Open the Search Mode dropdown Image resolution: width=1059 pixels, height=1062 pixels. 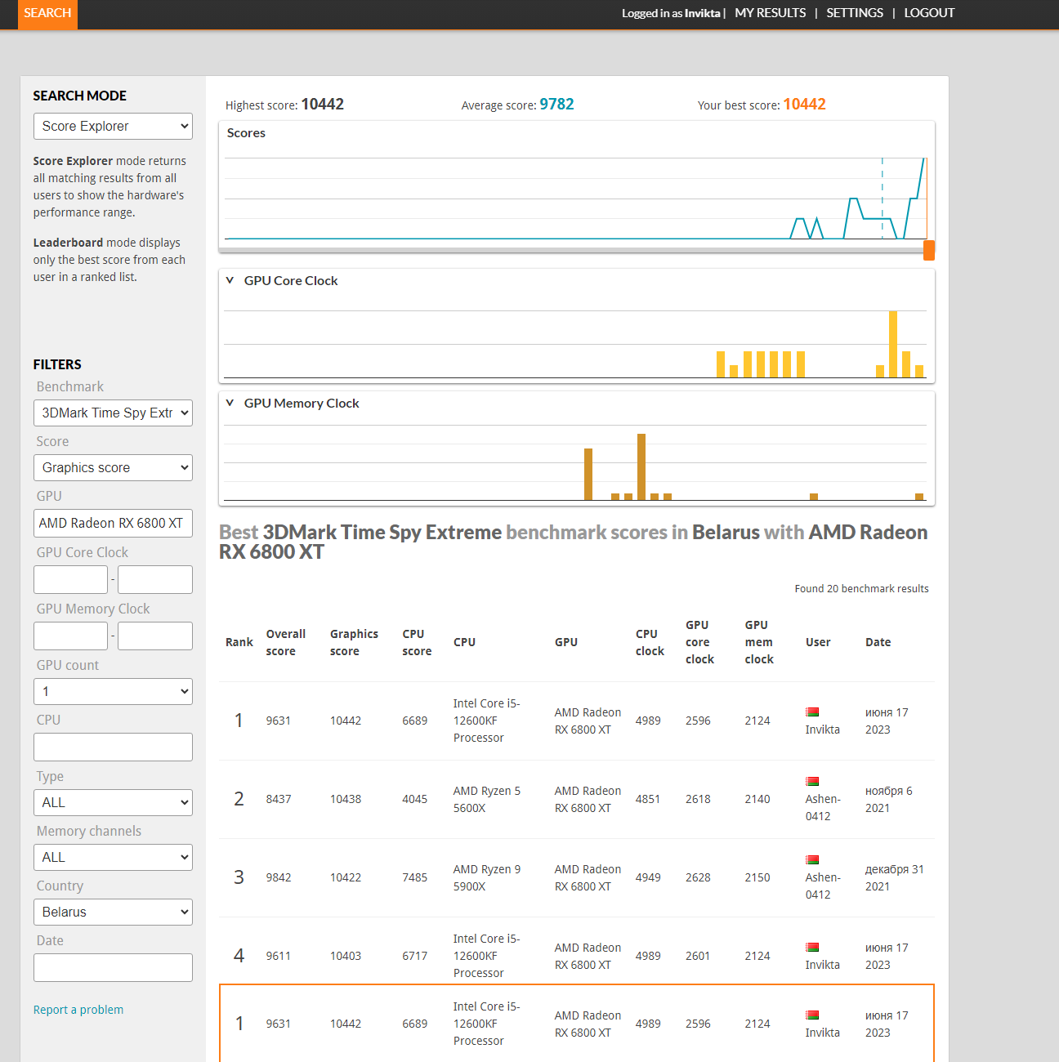113,126
